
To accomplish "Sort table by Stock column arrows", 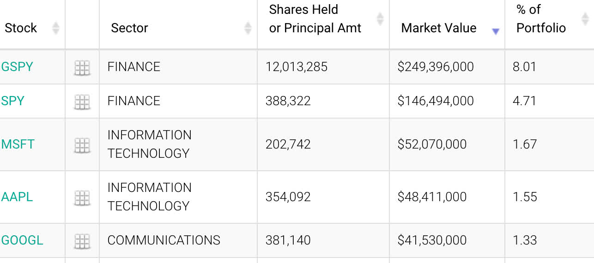I will [x=55, y=28].
